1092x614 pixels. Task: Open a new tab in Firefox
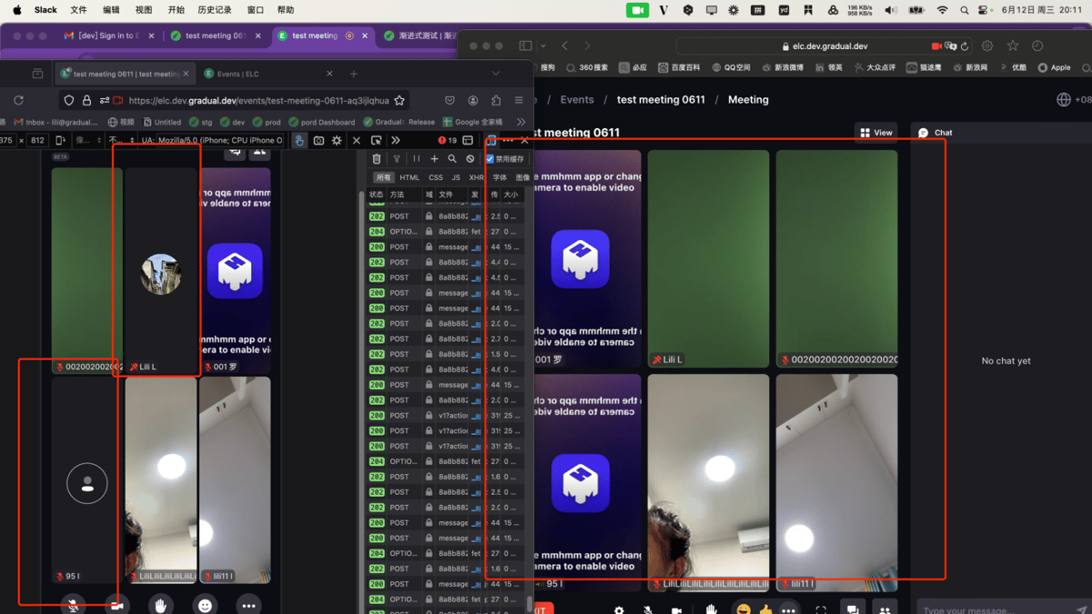tap(354, 74)
